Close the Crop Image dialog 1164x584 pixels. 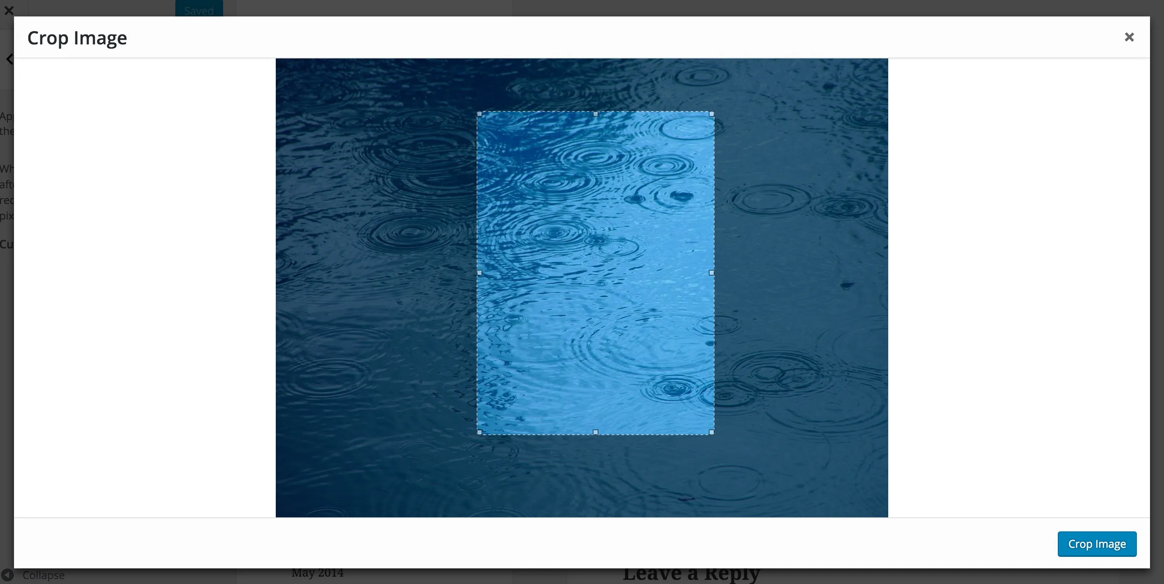[x=1129, y=37]
